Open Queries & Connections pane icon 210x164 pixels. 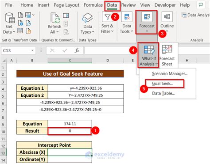66,15
